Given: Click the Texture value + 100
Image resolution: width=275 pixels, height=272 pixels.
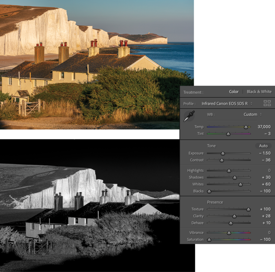Looking at the screenshot, I should (265, 209).
